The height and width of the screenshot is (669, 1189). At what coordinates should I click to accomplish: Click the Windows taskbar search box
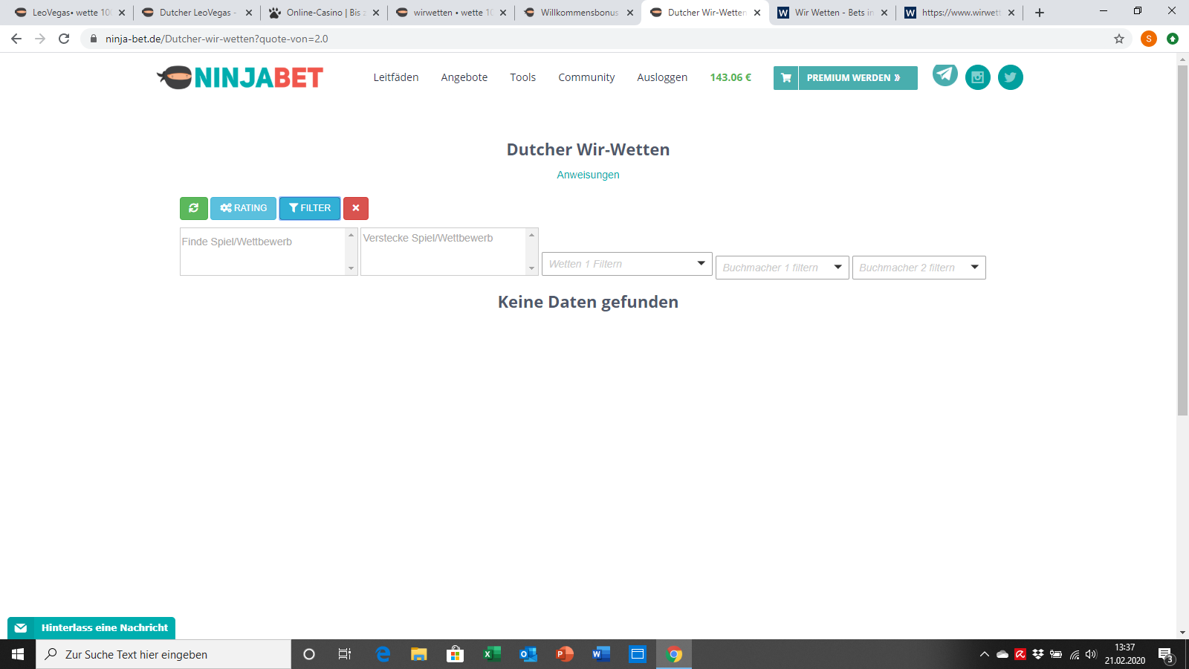coord(163,654)
